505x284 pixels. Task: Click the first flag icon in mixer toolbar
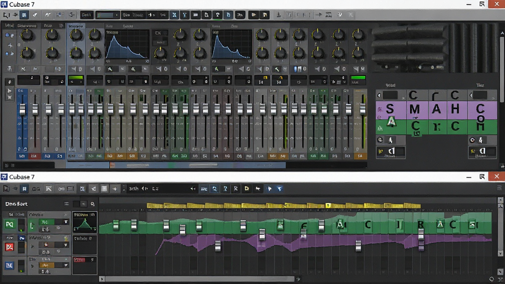(253, 15)
